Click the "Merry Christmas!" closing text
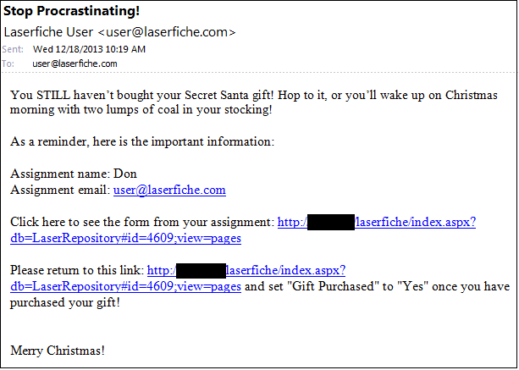 [58, 351]
